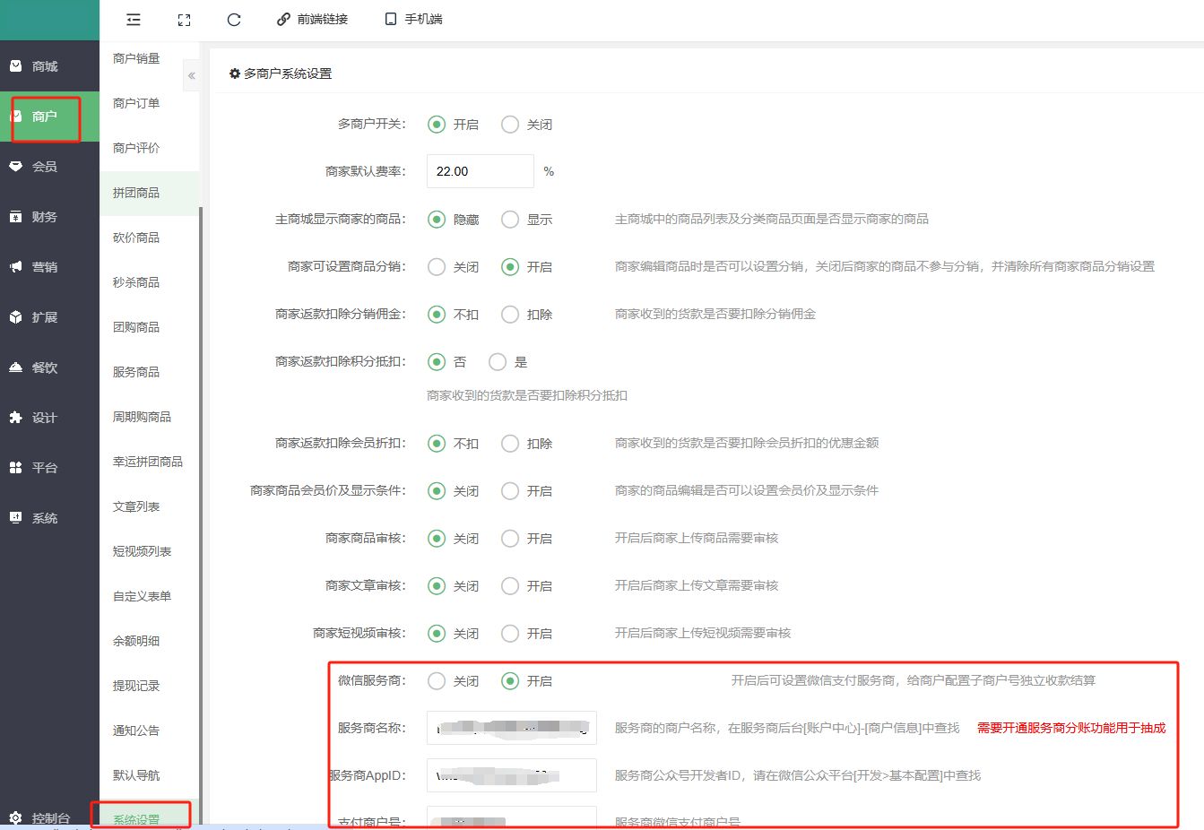Click the 商家默认费率 input field

click(480, 171)
